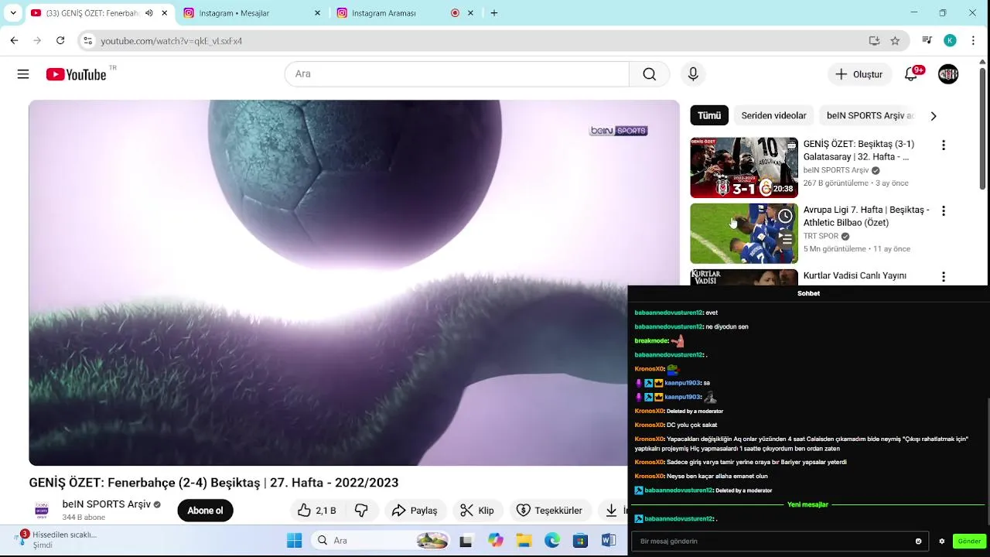Image resolution: width=990 pixels, height=557 pixels.
Task: Expand more filter chips with right arrow
Action: pos(933,116)
